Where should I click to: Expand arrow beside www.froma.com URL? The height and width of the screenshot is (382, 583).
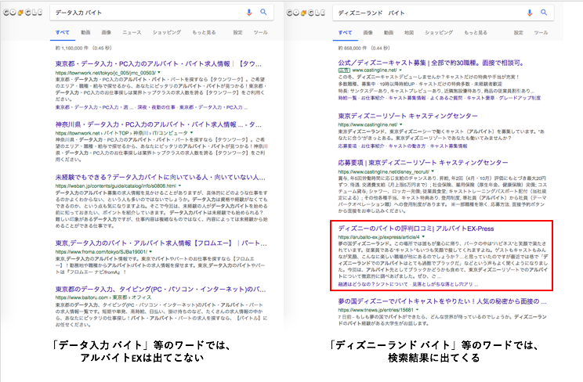(x=150, y=251)
